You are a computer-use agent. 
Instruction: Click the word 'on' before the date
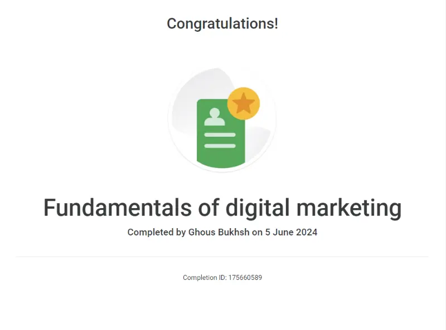click(x=257, y=233)
